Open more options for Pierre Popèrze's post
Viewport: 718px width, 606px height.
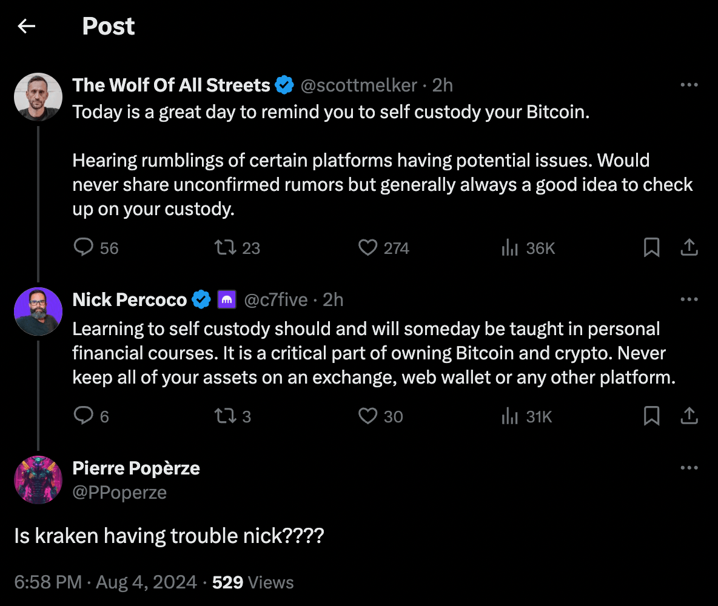[689, 468]
